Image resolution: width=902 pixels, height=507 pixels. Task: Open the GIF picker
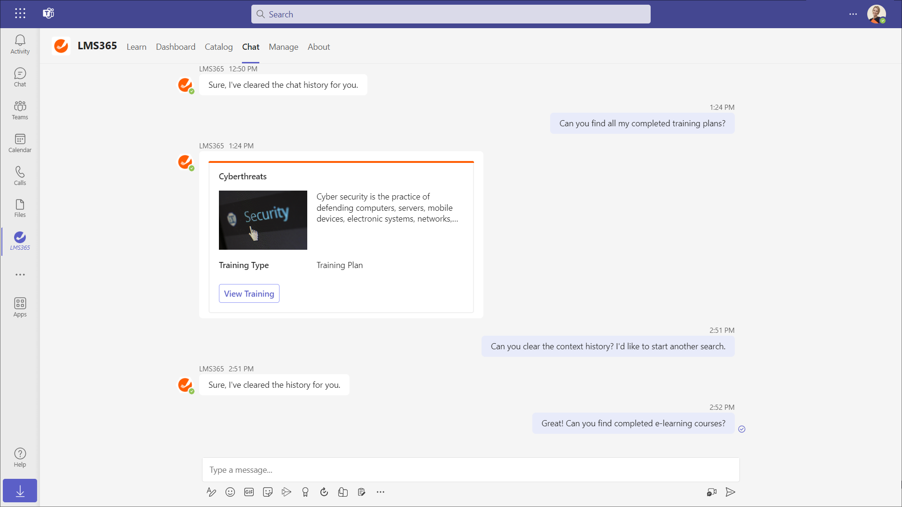[249, 492]
